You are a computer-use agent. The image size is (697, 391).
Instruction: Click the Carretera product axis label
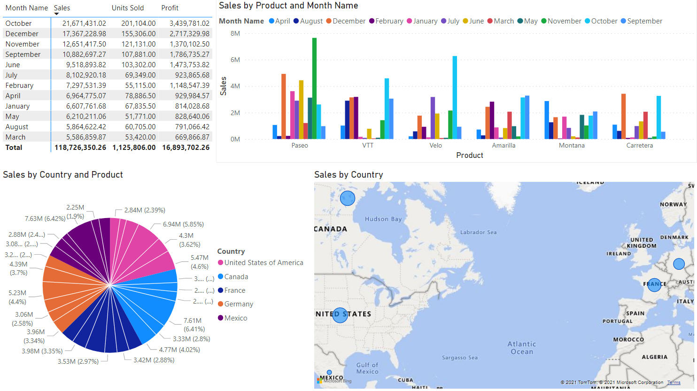[640, 145]
